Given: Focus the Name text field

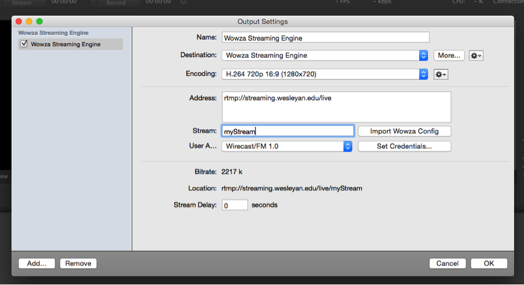Looking at the screenshot, I should (x=325, y=37).
